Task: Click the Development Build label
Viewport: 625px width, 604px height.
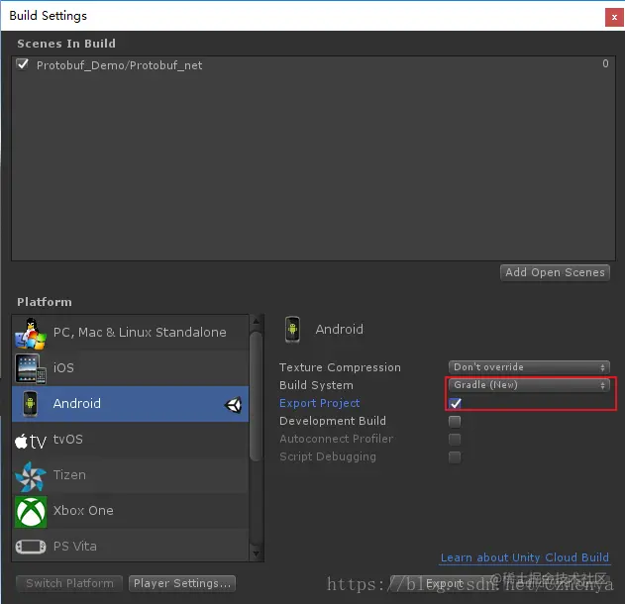Action: coord(333,421)
